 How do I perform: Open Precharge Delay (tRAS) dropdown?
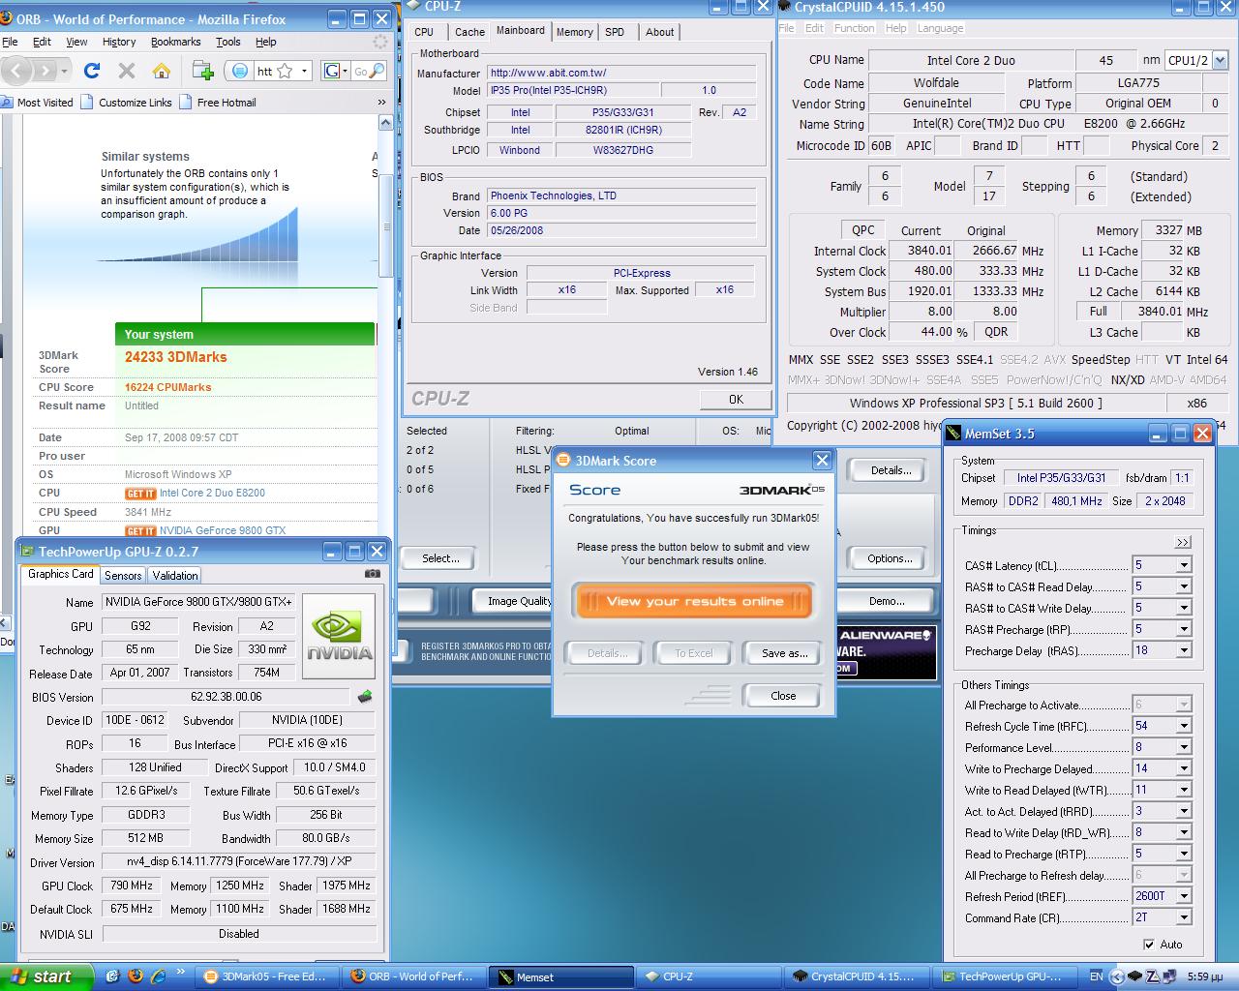[x=1183, y=650]
